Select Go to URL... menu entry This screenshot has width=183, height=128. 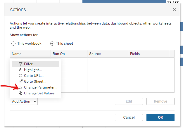[34, 76]
